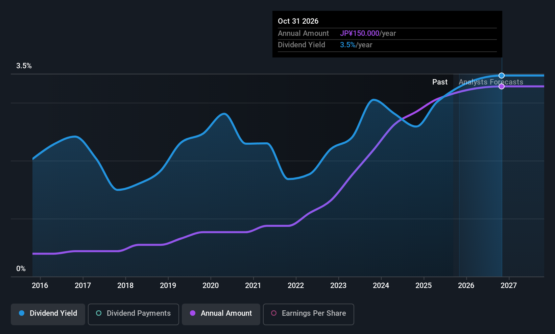
Task: Click the pink ring icon beside Earnings Per Share
Action: [x=274, y=313]
